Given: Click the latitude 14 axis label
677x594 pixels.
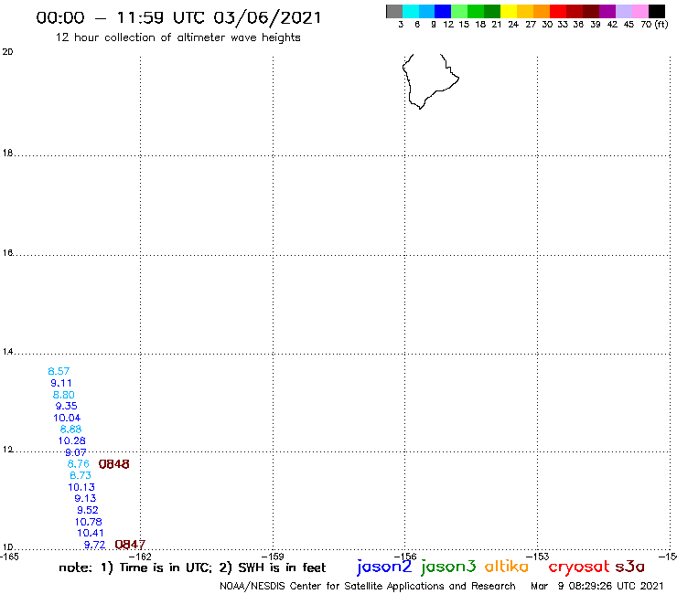Looking at the screenshot, I should 7,352.
